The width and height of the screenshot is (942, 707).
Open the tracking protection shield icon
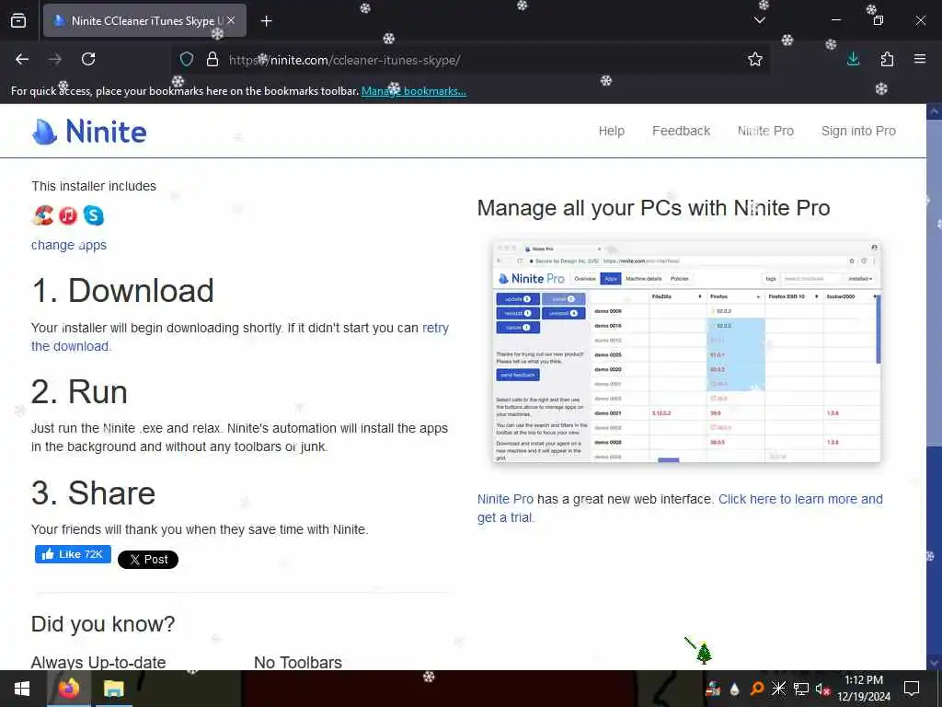[187, 60]
